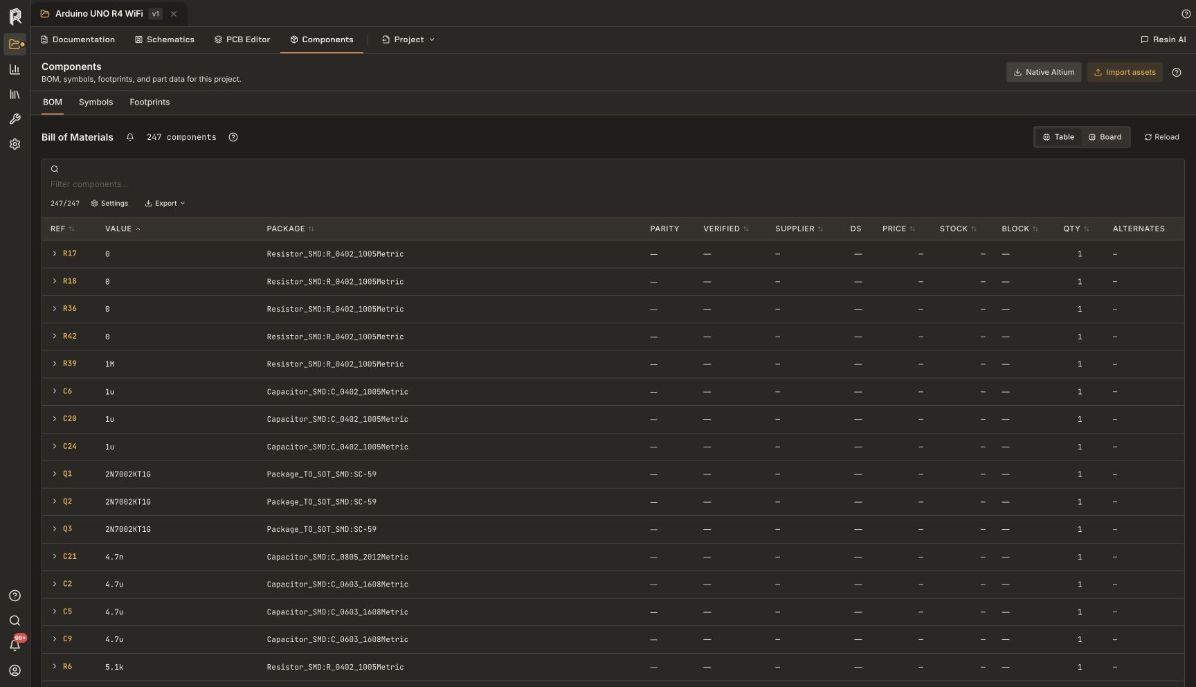Sort by the VALUE column
This screenshot has height=687, width=1196.
tap(123, 229)
